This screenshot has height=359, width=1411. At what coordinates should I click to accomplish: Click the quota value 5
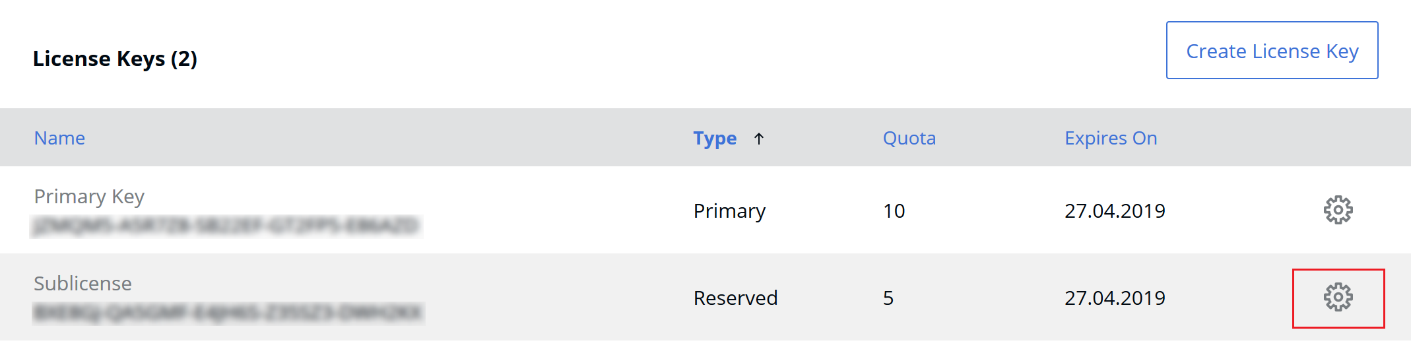click(888, 298)
